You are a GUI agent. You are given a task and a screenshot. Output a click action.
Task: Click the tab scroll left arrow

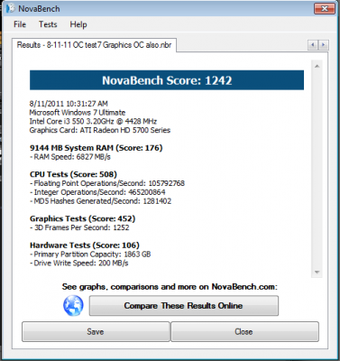tap(313, 45)
